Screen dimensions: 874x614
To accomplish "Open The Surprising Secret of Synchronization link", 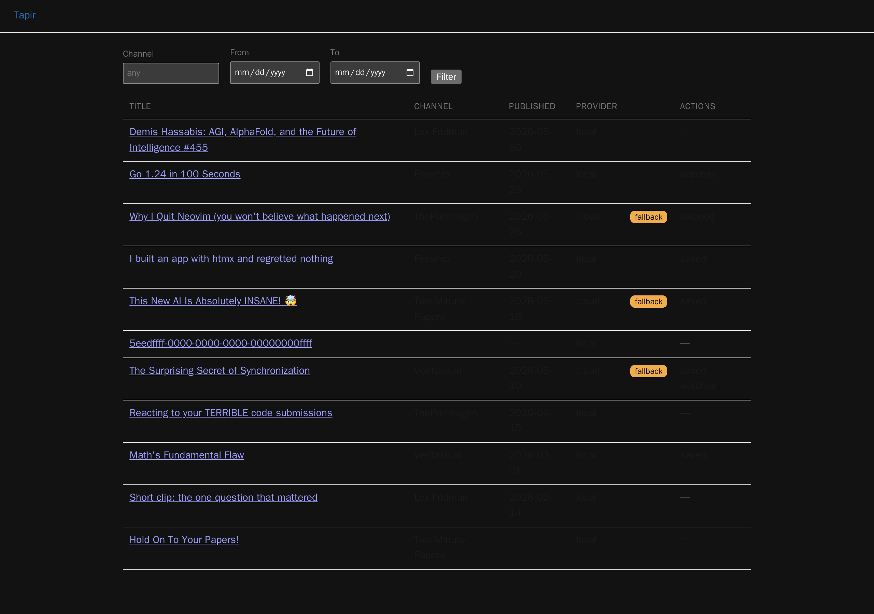I will click(220, 370).
